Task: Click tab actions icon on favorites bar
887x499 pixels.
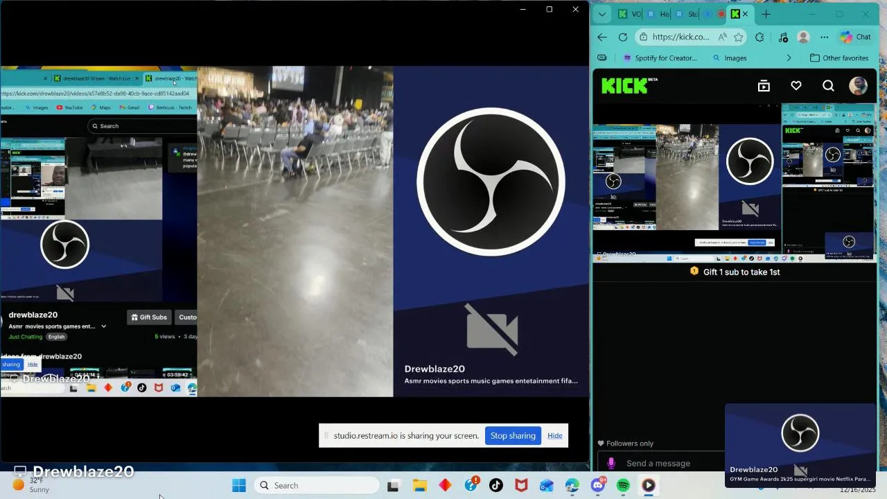Action: 601,58
